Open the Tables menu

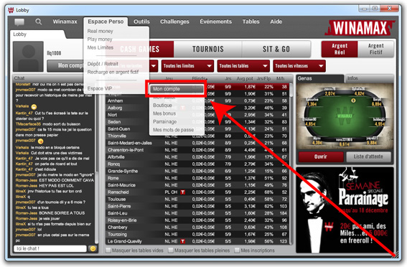click(251, 22)
